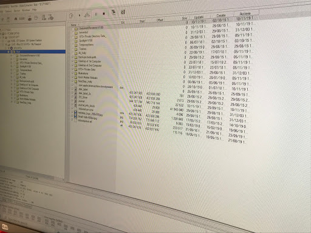Toggle checkbox for HFS+ Private Data in file list

tap(73, 70)
